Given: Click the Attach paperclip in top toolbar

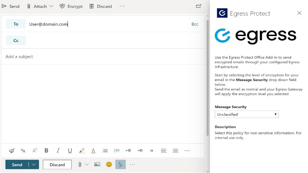Looking at the screenshot, I should point(29,6).
